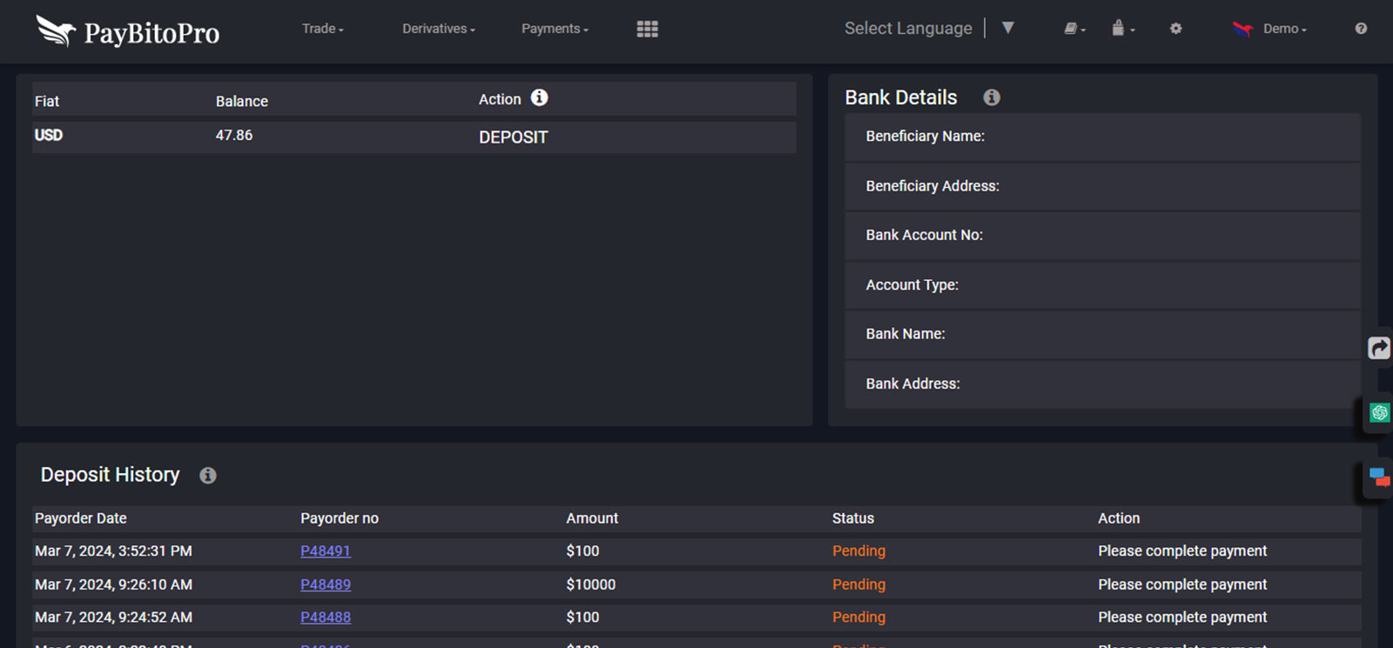
Task: Click Pending status for P48489
Action: 858,585
